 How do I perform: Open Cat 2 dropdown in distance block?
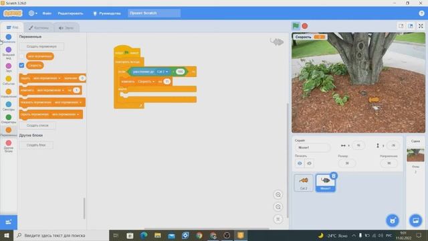pyautogui.click(x=163, y=72)
